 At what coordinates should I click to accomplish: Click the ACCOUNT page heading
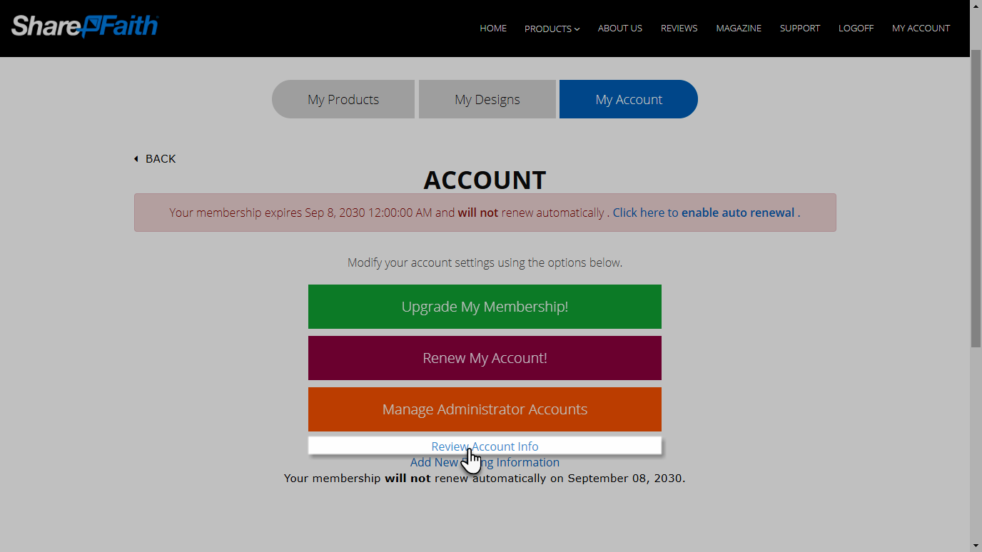click(485, 180)
